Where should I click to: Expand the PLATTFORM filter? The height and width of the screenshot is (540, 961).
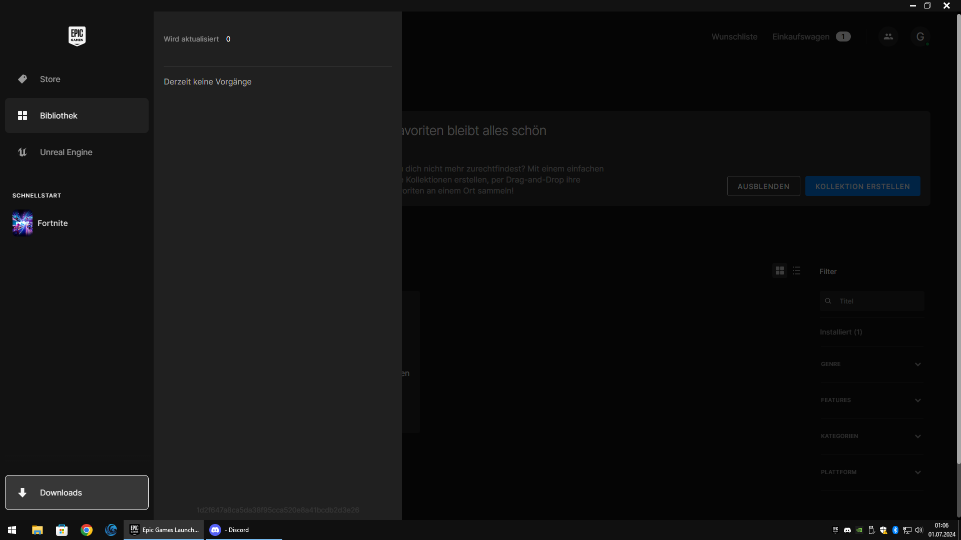coord(871,472)
